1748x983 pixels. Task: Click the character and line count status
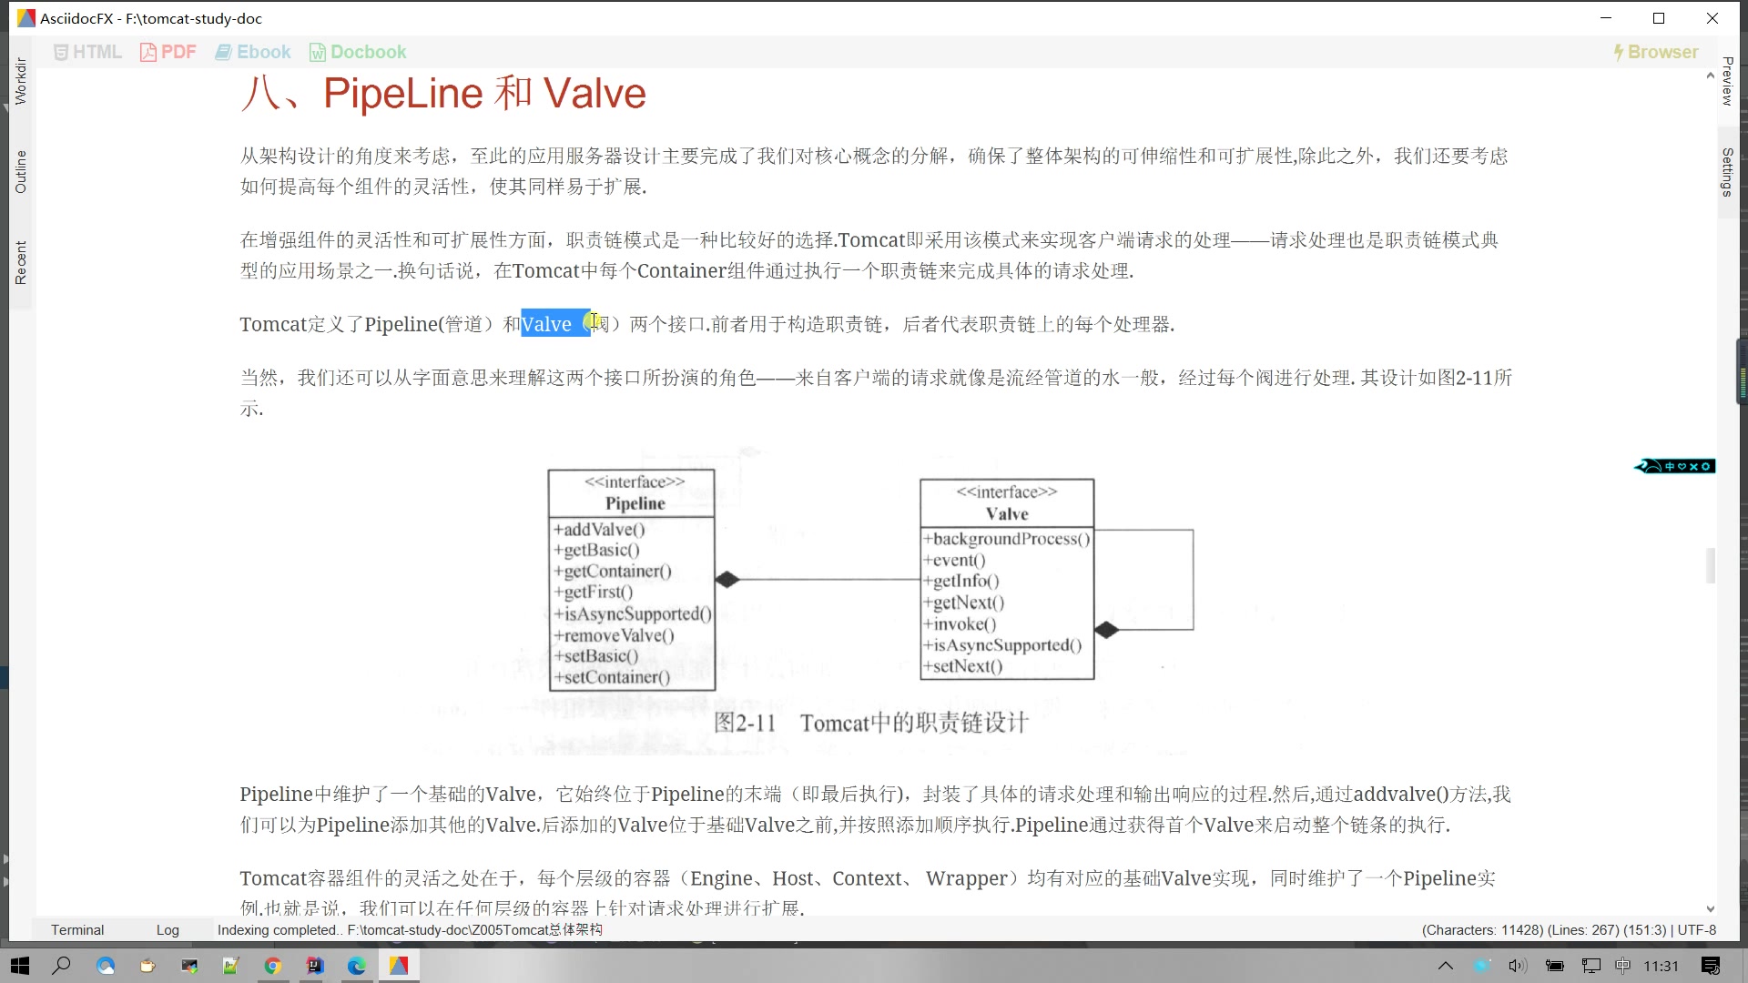click(1569, 929)
